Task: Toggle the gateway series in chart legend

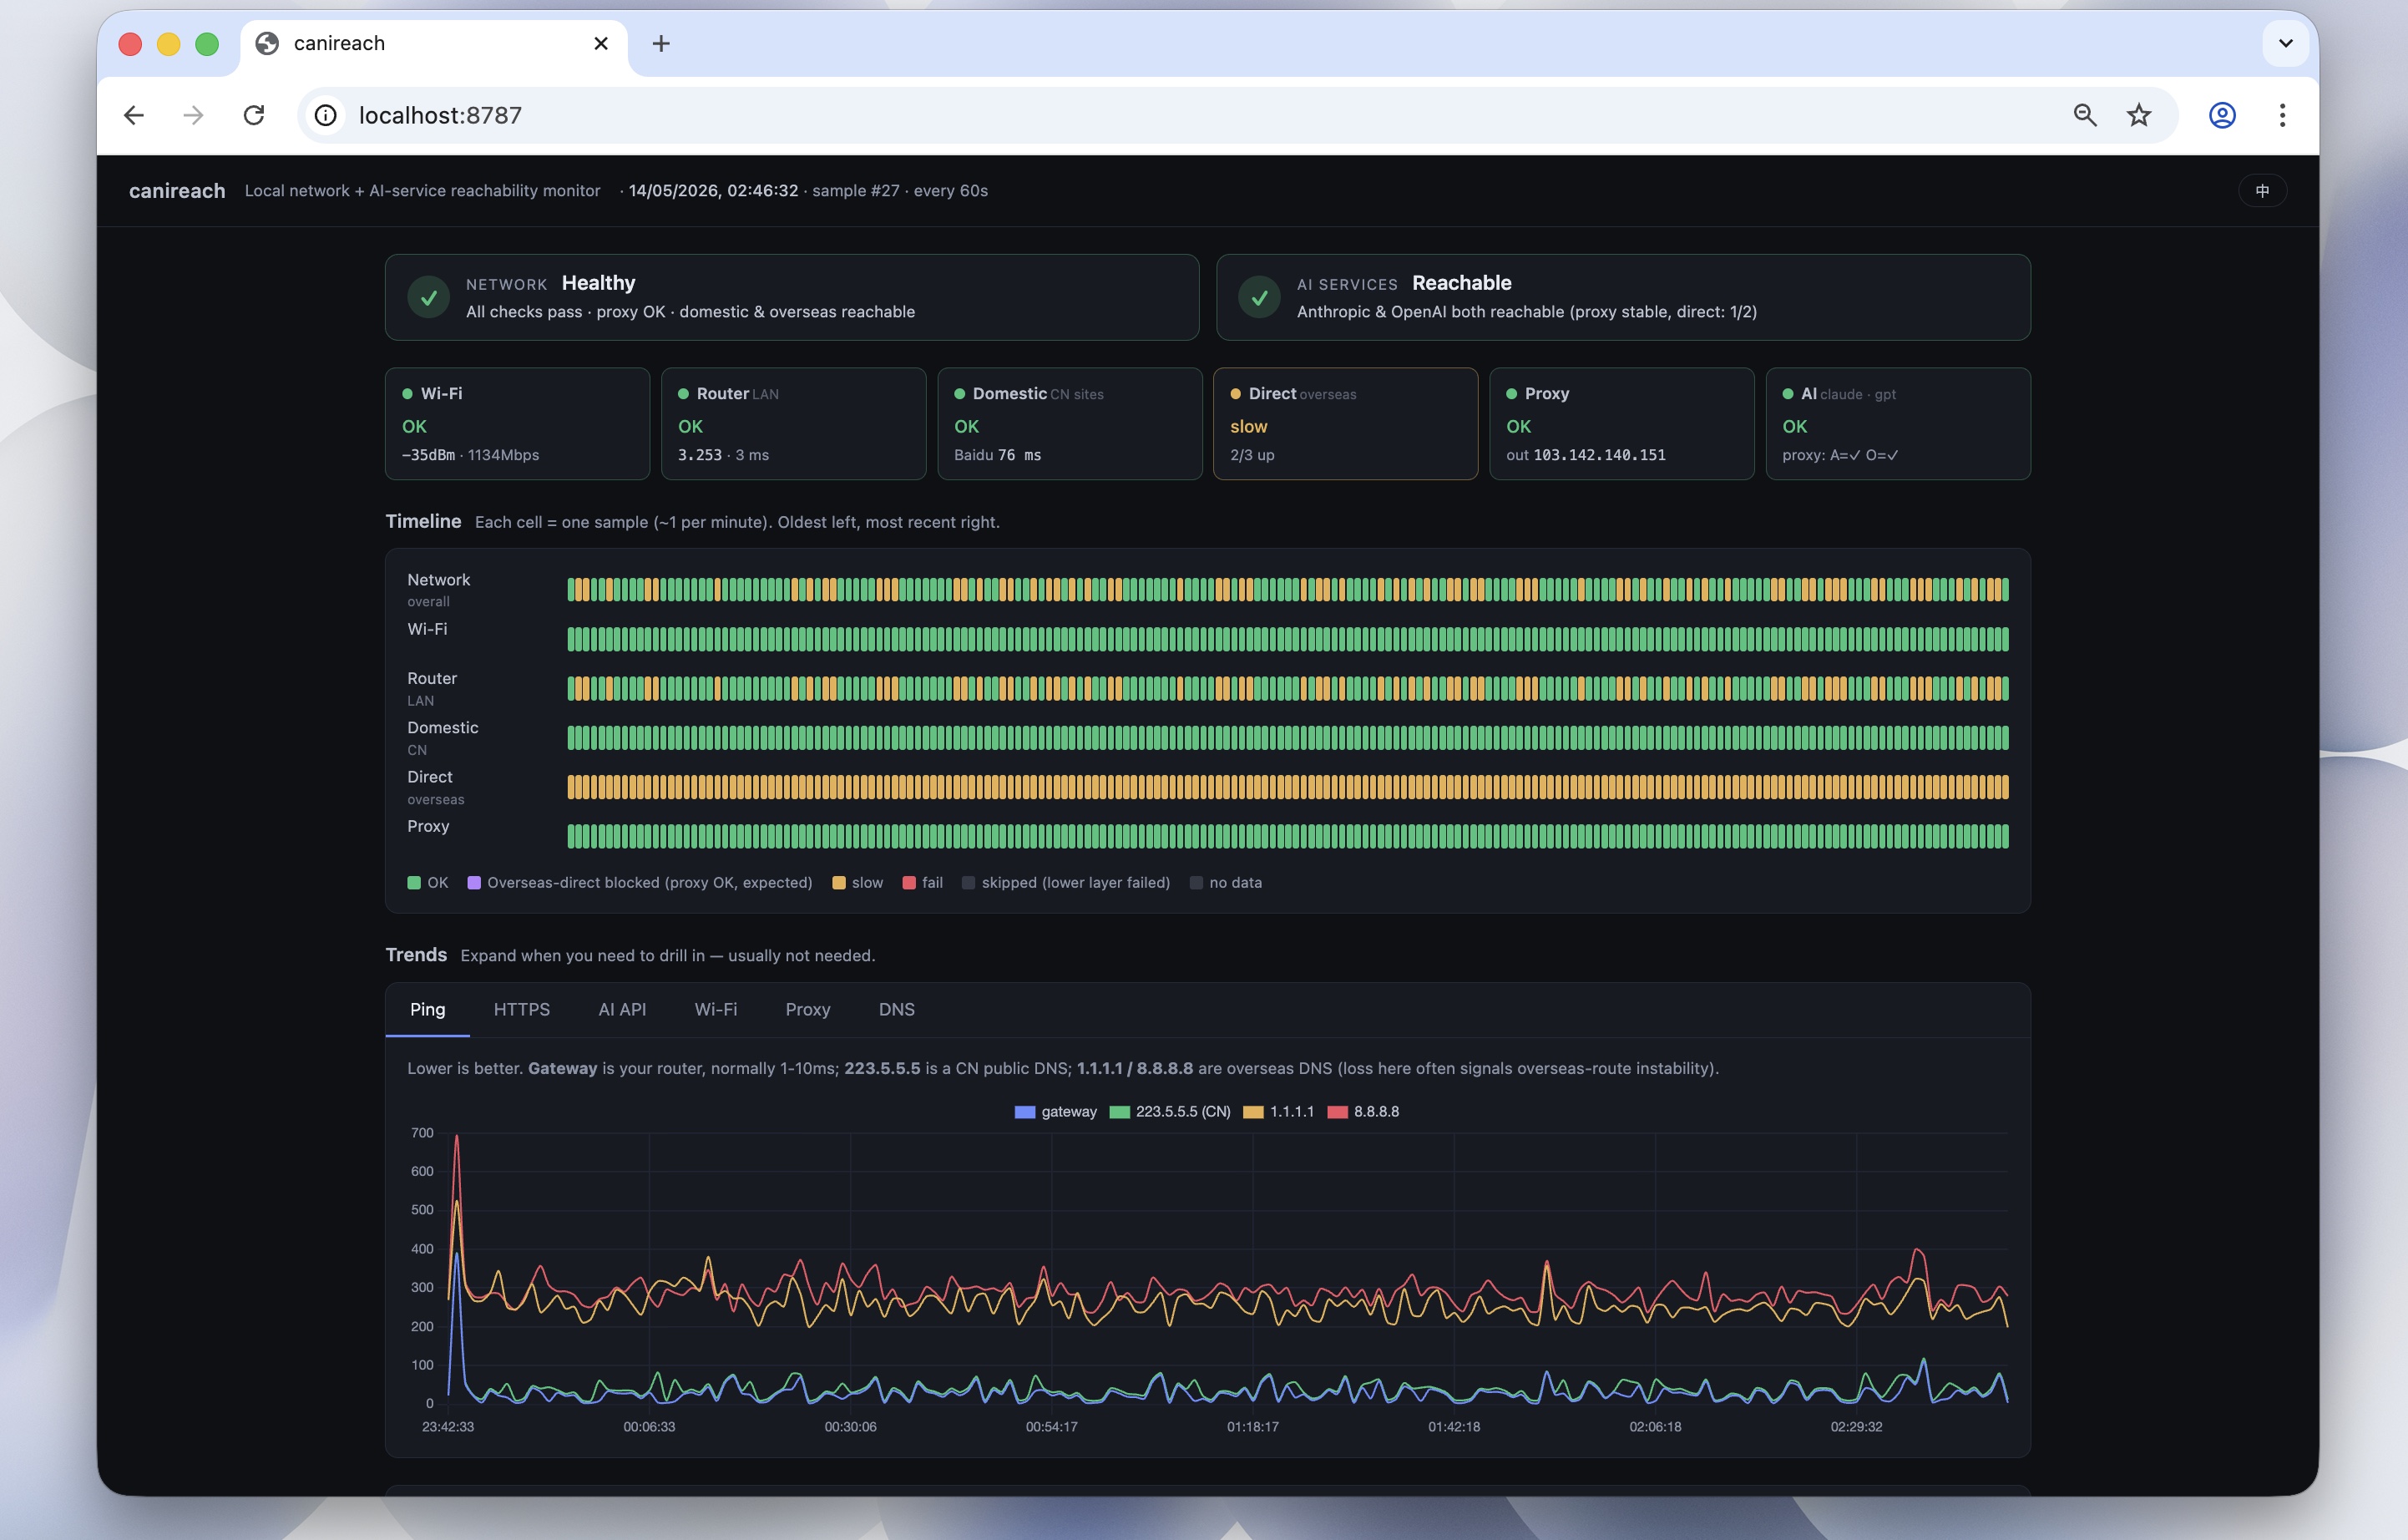Action: coord(1055,1112)
